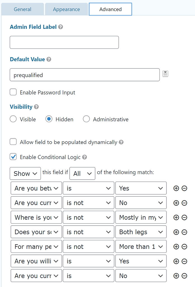Viewport: 195px width, 287px height.
Task: Click the Default Value field containing 'prequalified'
Action: point(84,75)
